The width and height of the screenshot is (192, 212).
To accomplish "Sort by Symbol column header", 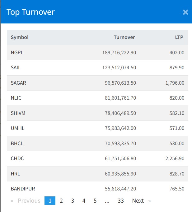I will click(x=20, y=37).
